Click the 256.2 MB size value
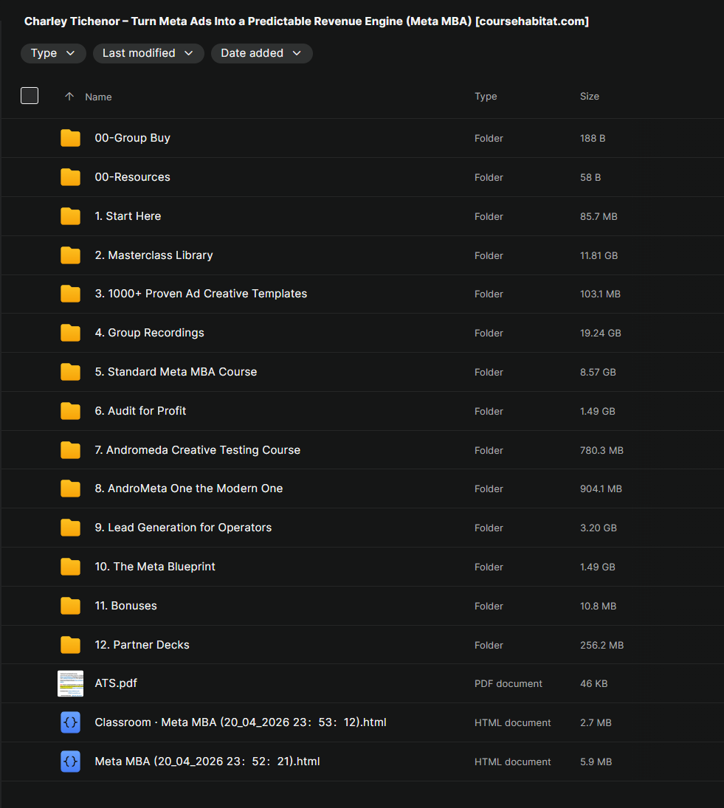 pyautogui.click(x=602, y=646)
